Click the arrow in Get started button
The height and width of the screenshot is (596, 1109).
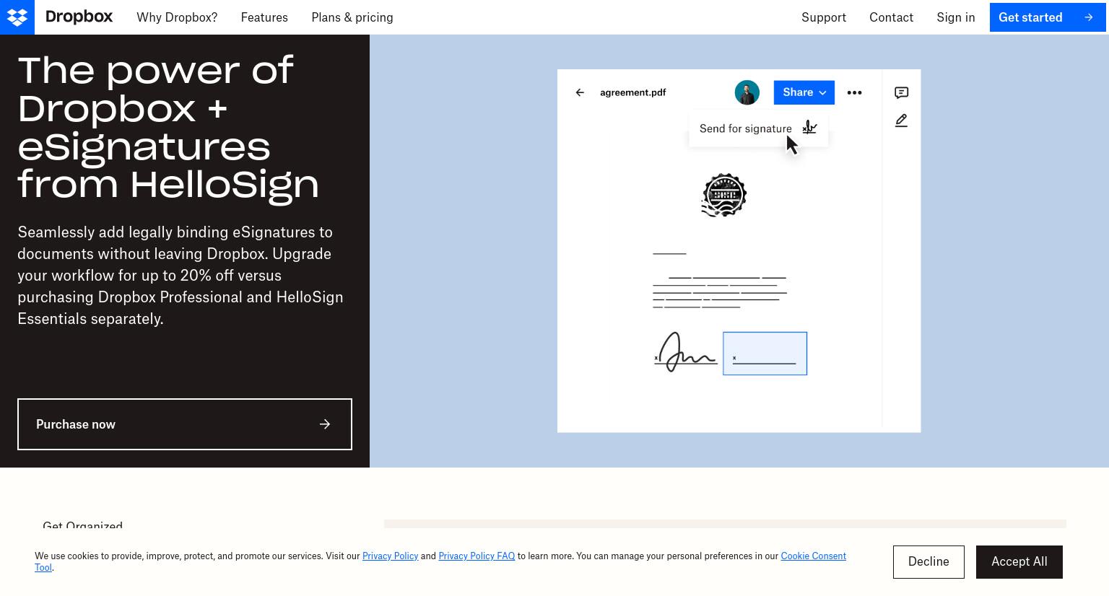pyautogui.click(x=1089, y=17)
